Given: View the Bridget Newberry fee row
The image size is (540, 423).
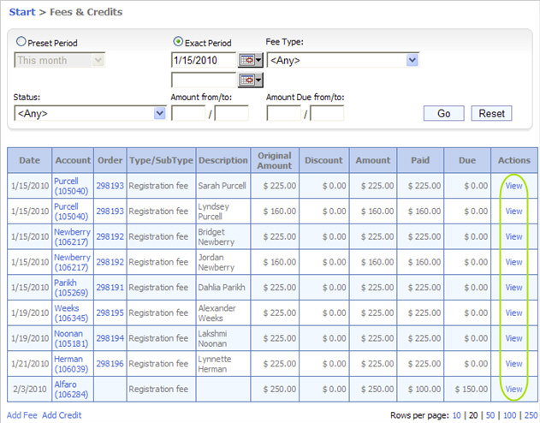Looking at the screenshot, I should tap(513, 236).
